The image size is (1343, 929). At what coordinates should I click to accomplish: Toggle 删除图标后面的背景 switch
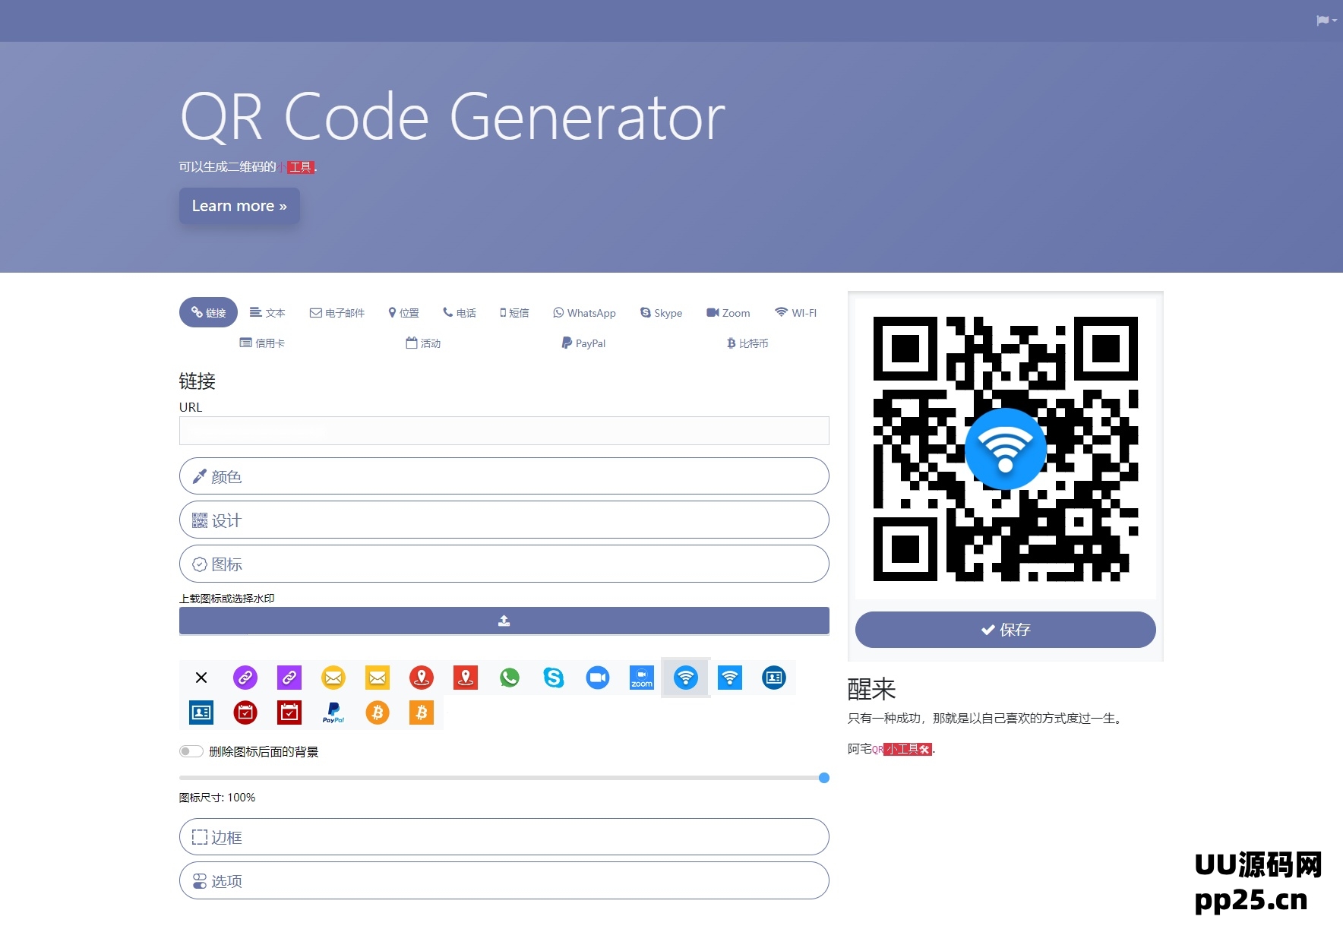tap(191, 751)
